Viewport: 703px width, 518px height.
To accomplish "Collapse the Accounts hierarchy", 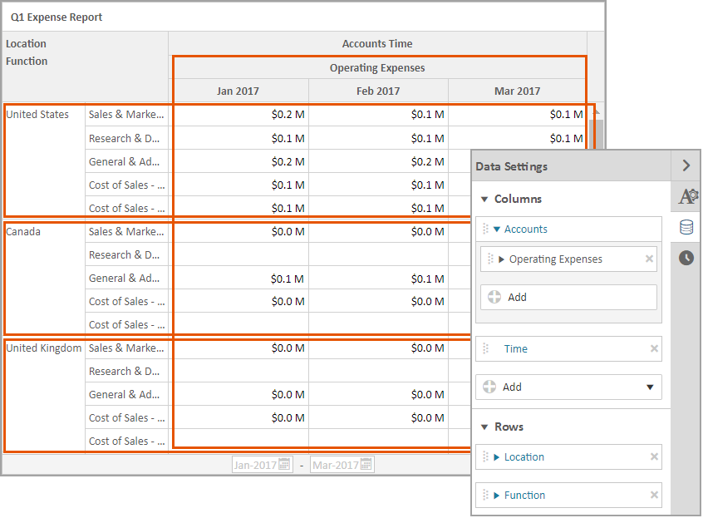I will [x=496, y=229].
